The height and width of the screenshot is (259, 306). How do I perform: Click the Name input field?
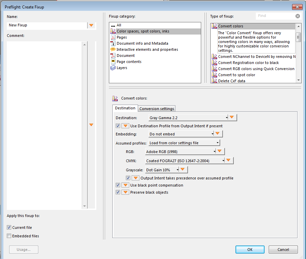(x=47, y=25)
